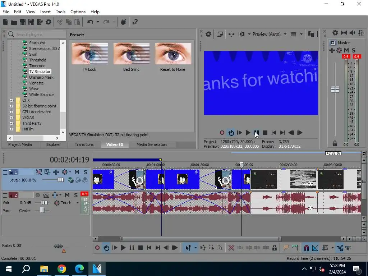Solo video track 1 with S button
368x276 pixels.
pos(86,172)
